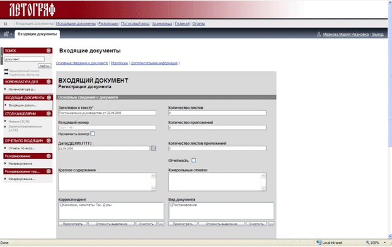Viewport: 392px width, 247px height.
Task: Click the Иванова Мария Ивановна user link
Action: tap(346, 34)
